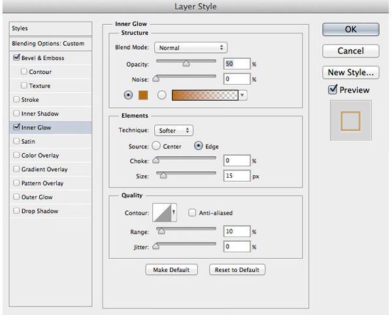Screen dimensions: 392x315
Task: Click the gradient preview bar
Action: coord(204,95)
